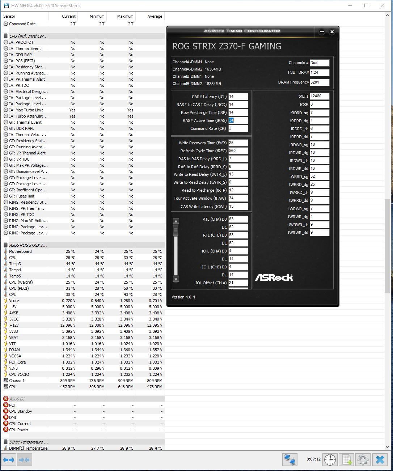Click the Sensor column header
The image size is (393, 471).
click(25, 16)
